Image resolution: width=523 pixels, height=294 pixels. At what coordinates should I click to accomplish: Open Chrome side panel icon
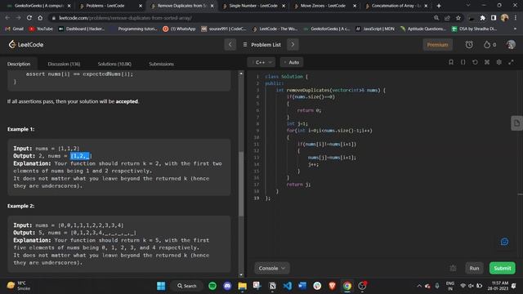[494, 18]
